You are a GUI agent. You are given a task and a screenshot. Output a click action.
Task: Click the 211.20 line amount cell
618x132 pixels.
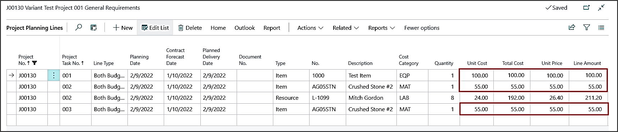(588, 98)
